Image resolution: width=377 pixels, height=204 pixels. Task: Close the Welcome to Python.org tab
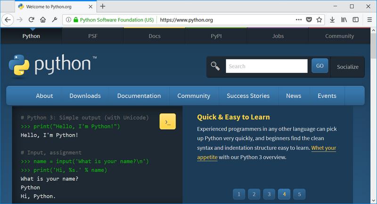(x=90, y=7)
